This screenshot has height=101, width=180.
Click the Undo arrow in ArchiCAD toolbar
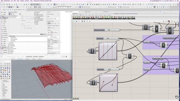19,4
